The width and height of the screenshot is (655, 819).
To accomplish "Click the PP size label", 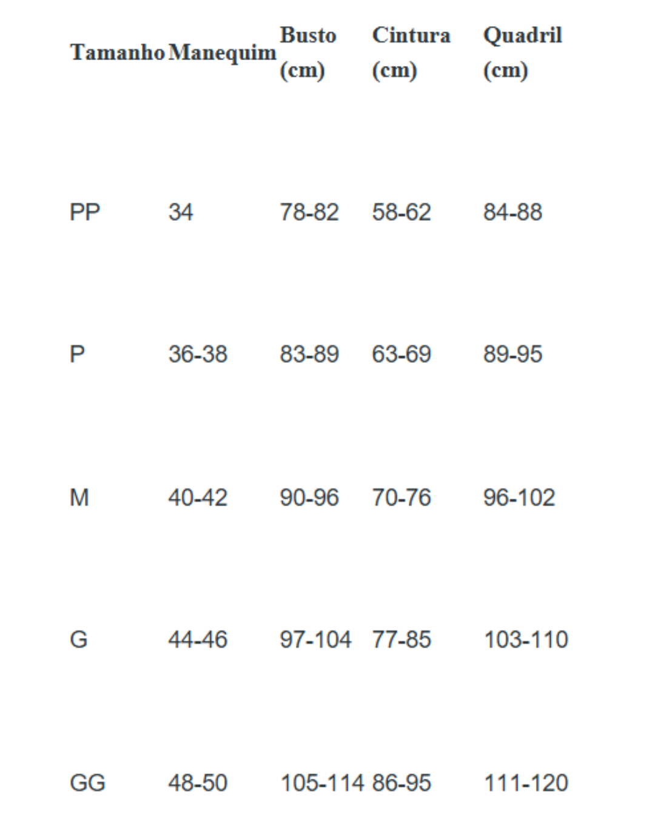I will [85, 212].
